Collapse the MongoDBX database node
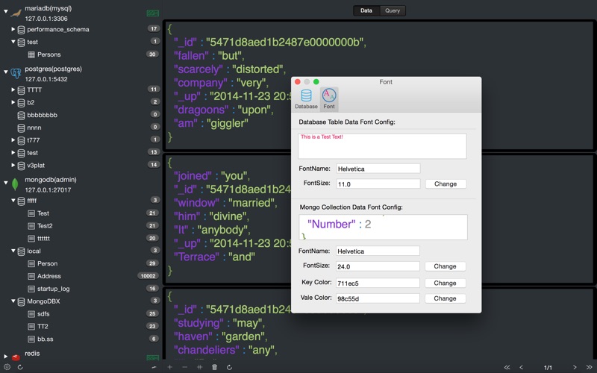597x373 pixels. tap(13, 301)
